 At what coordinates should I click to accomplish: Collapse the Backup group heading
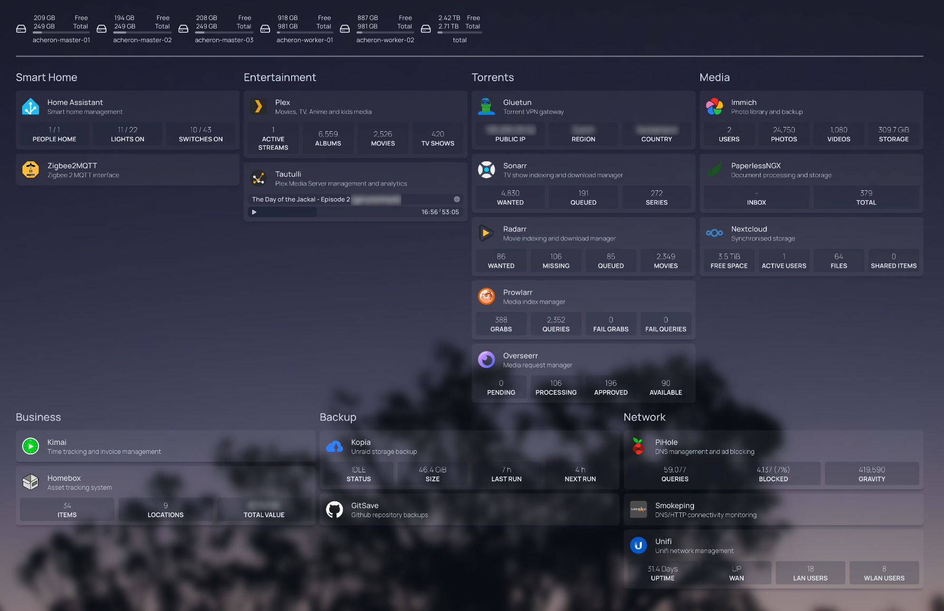click(x=338, y=417)
